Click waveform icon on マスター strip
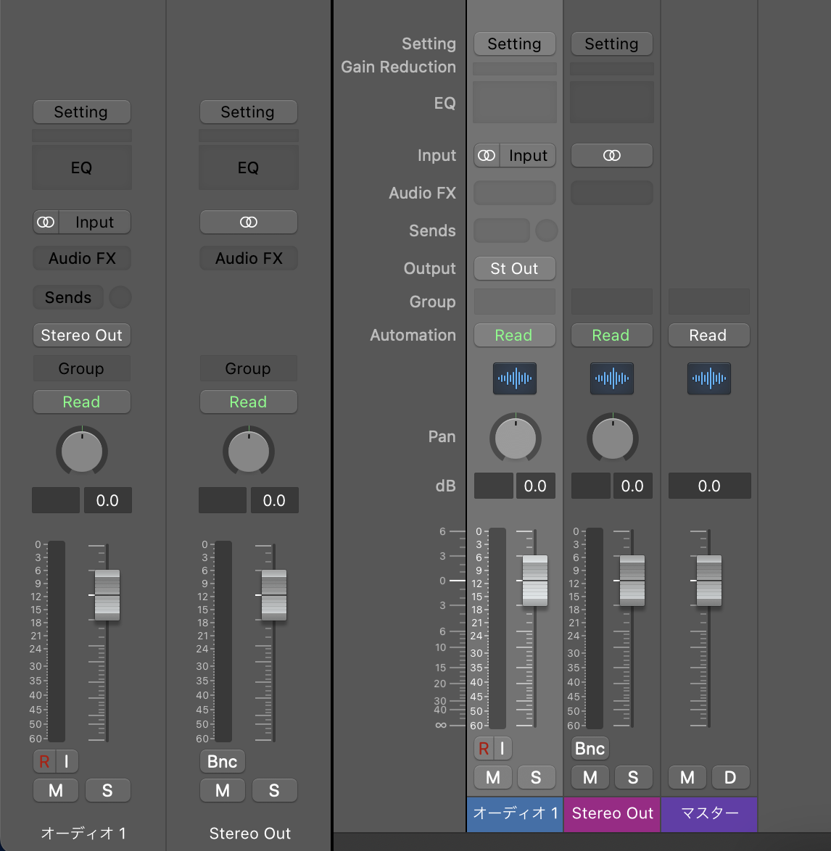This screenshot has height=851, width=831. point(709,378)
